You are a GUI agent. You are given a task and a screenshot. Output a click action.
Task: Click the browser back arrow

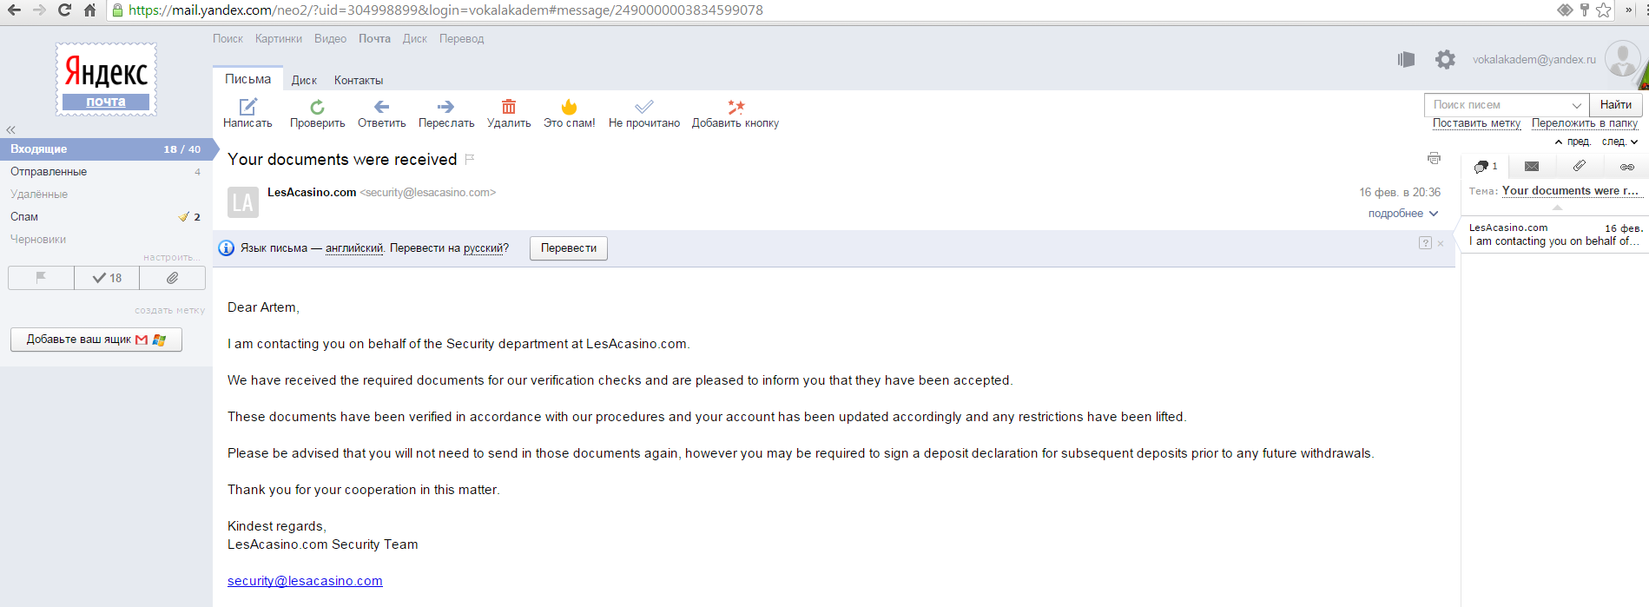tap(15, 10)
